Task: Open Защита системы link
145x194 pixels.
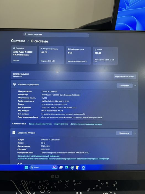Action: click(61, 124)
